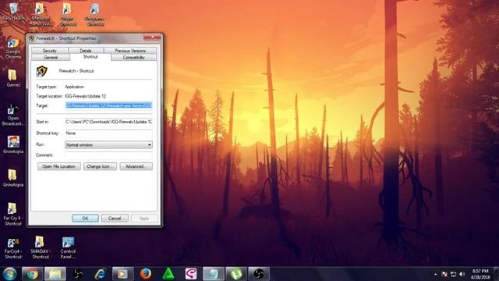Image resolution: width=499 pixels, height=281 pixels.
Task: Click the Comment field
Action: click(x=108, y=155)
